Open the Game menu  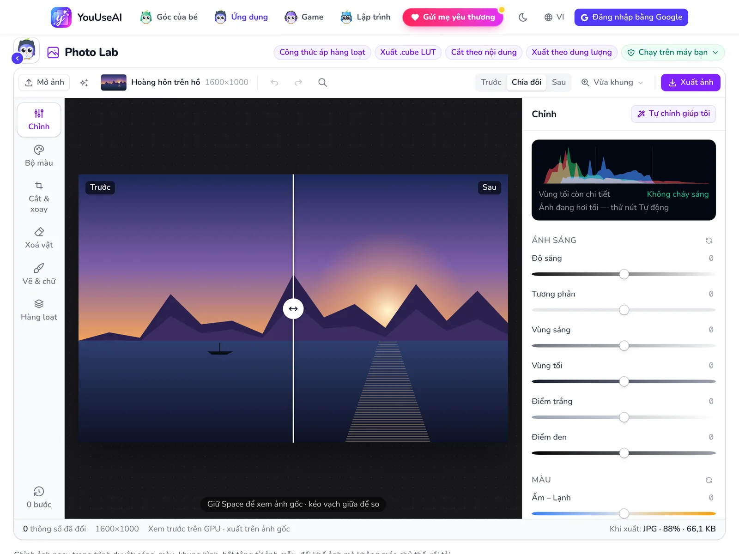(x=304, y=17)
